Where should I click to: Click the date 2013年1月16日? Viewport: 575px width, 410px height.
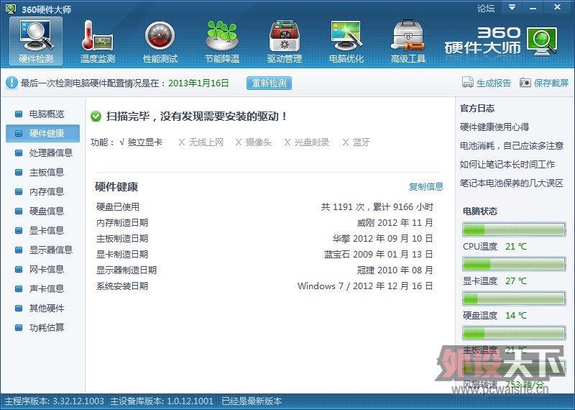coord(198,83)
